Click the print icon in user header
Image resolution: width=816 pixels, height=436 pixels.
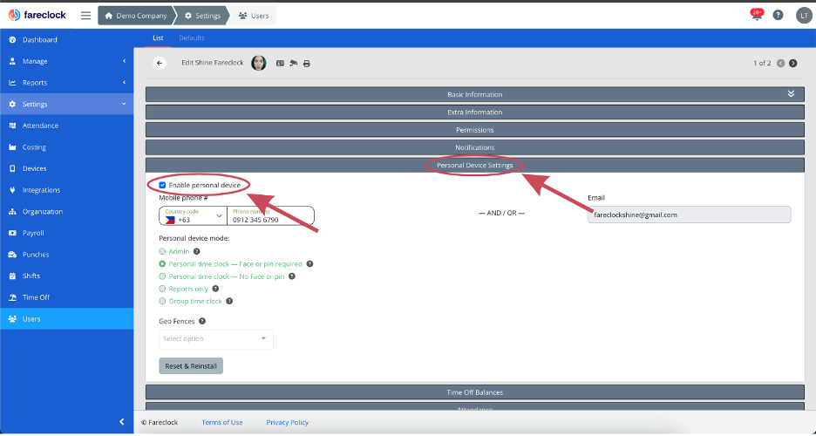(x=307, y=64)
